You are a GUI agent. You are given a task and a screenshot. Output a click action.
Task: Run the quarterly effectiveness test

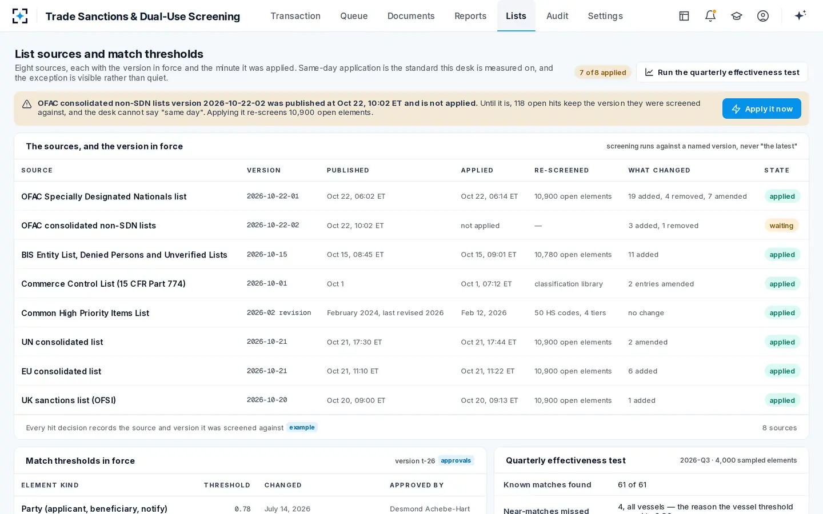click(x=722, y=72)
